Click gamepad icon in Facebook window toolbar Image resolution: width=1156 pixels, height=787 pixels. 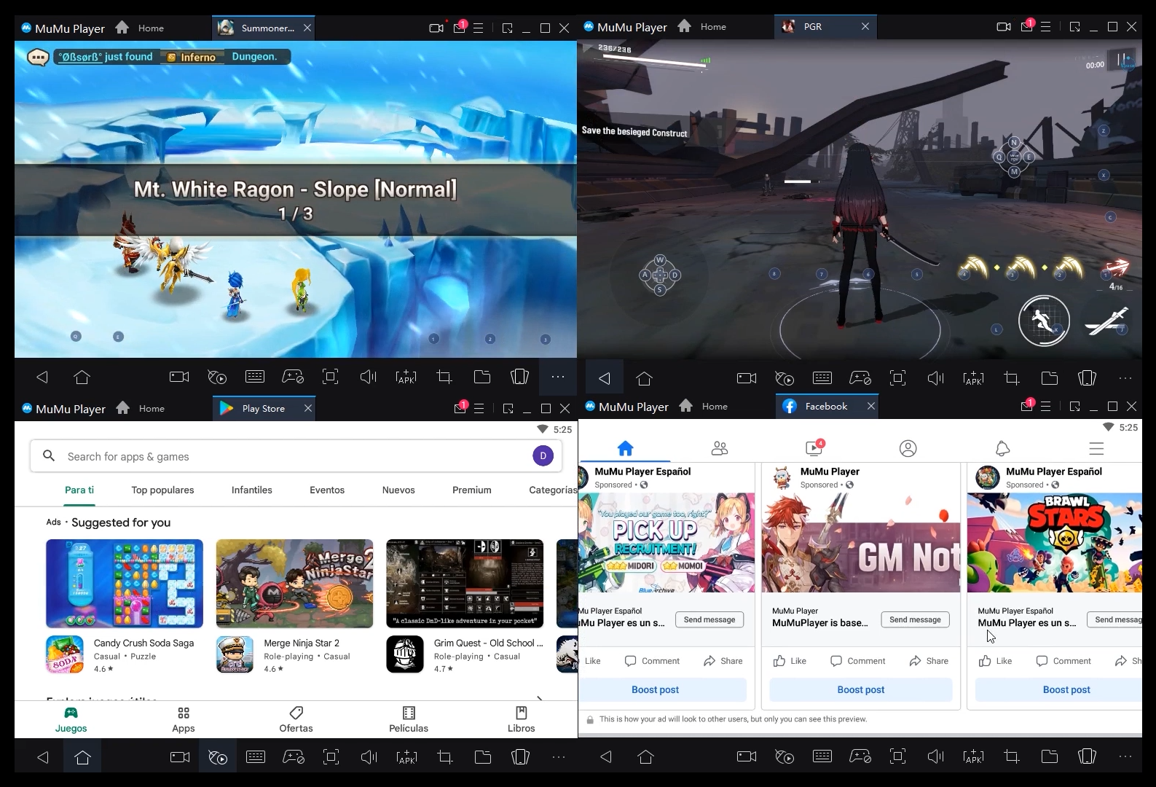860,756
